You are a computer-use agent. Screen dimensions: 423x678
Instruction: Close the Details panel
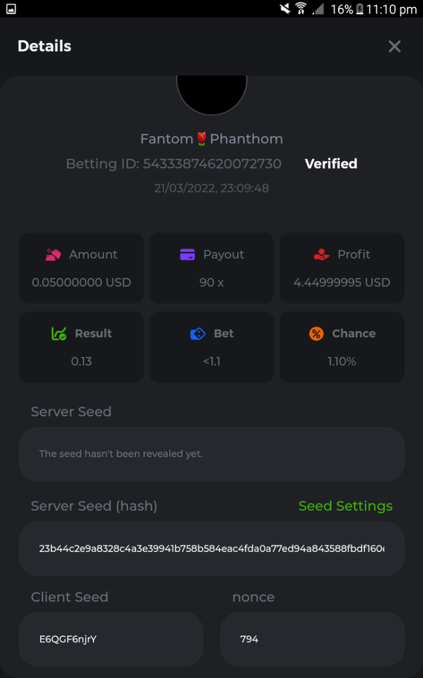[394, 46]
